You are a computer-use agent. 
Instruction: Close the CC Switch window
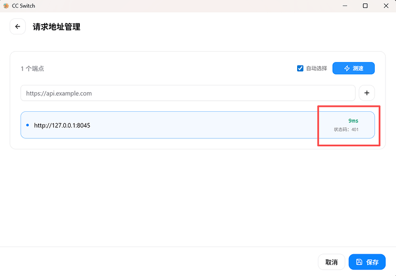click(386, 6)
